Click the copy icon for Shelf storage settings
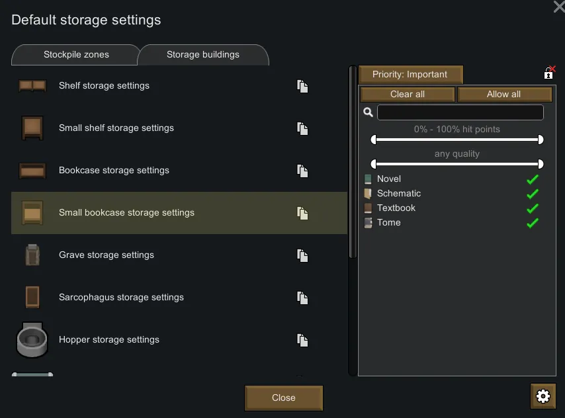 [302, 86]
